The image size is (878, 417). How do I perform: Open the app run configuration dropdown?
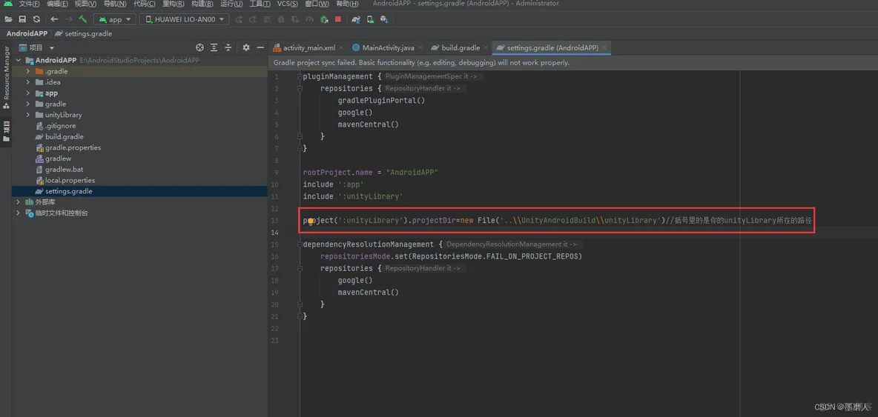click(x=115, y=19)
